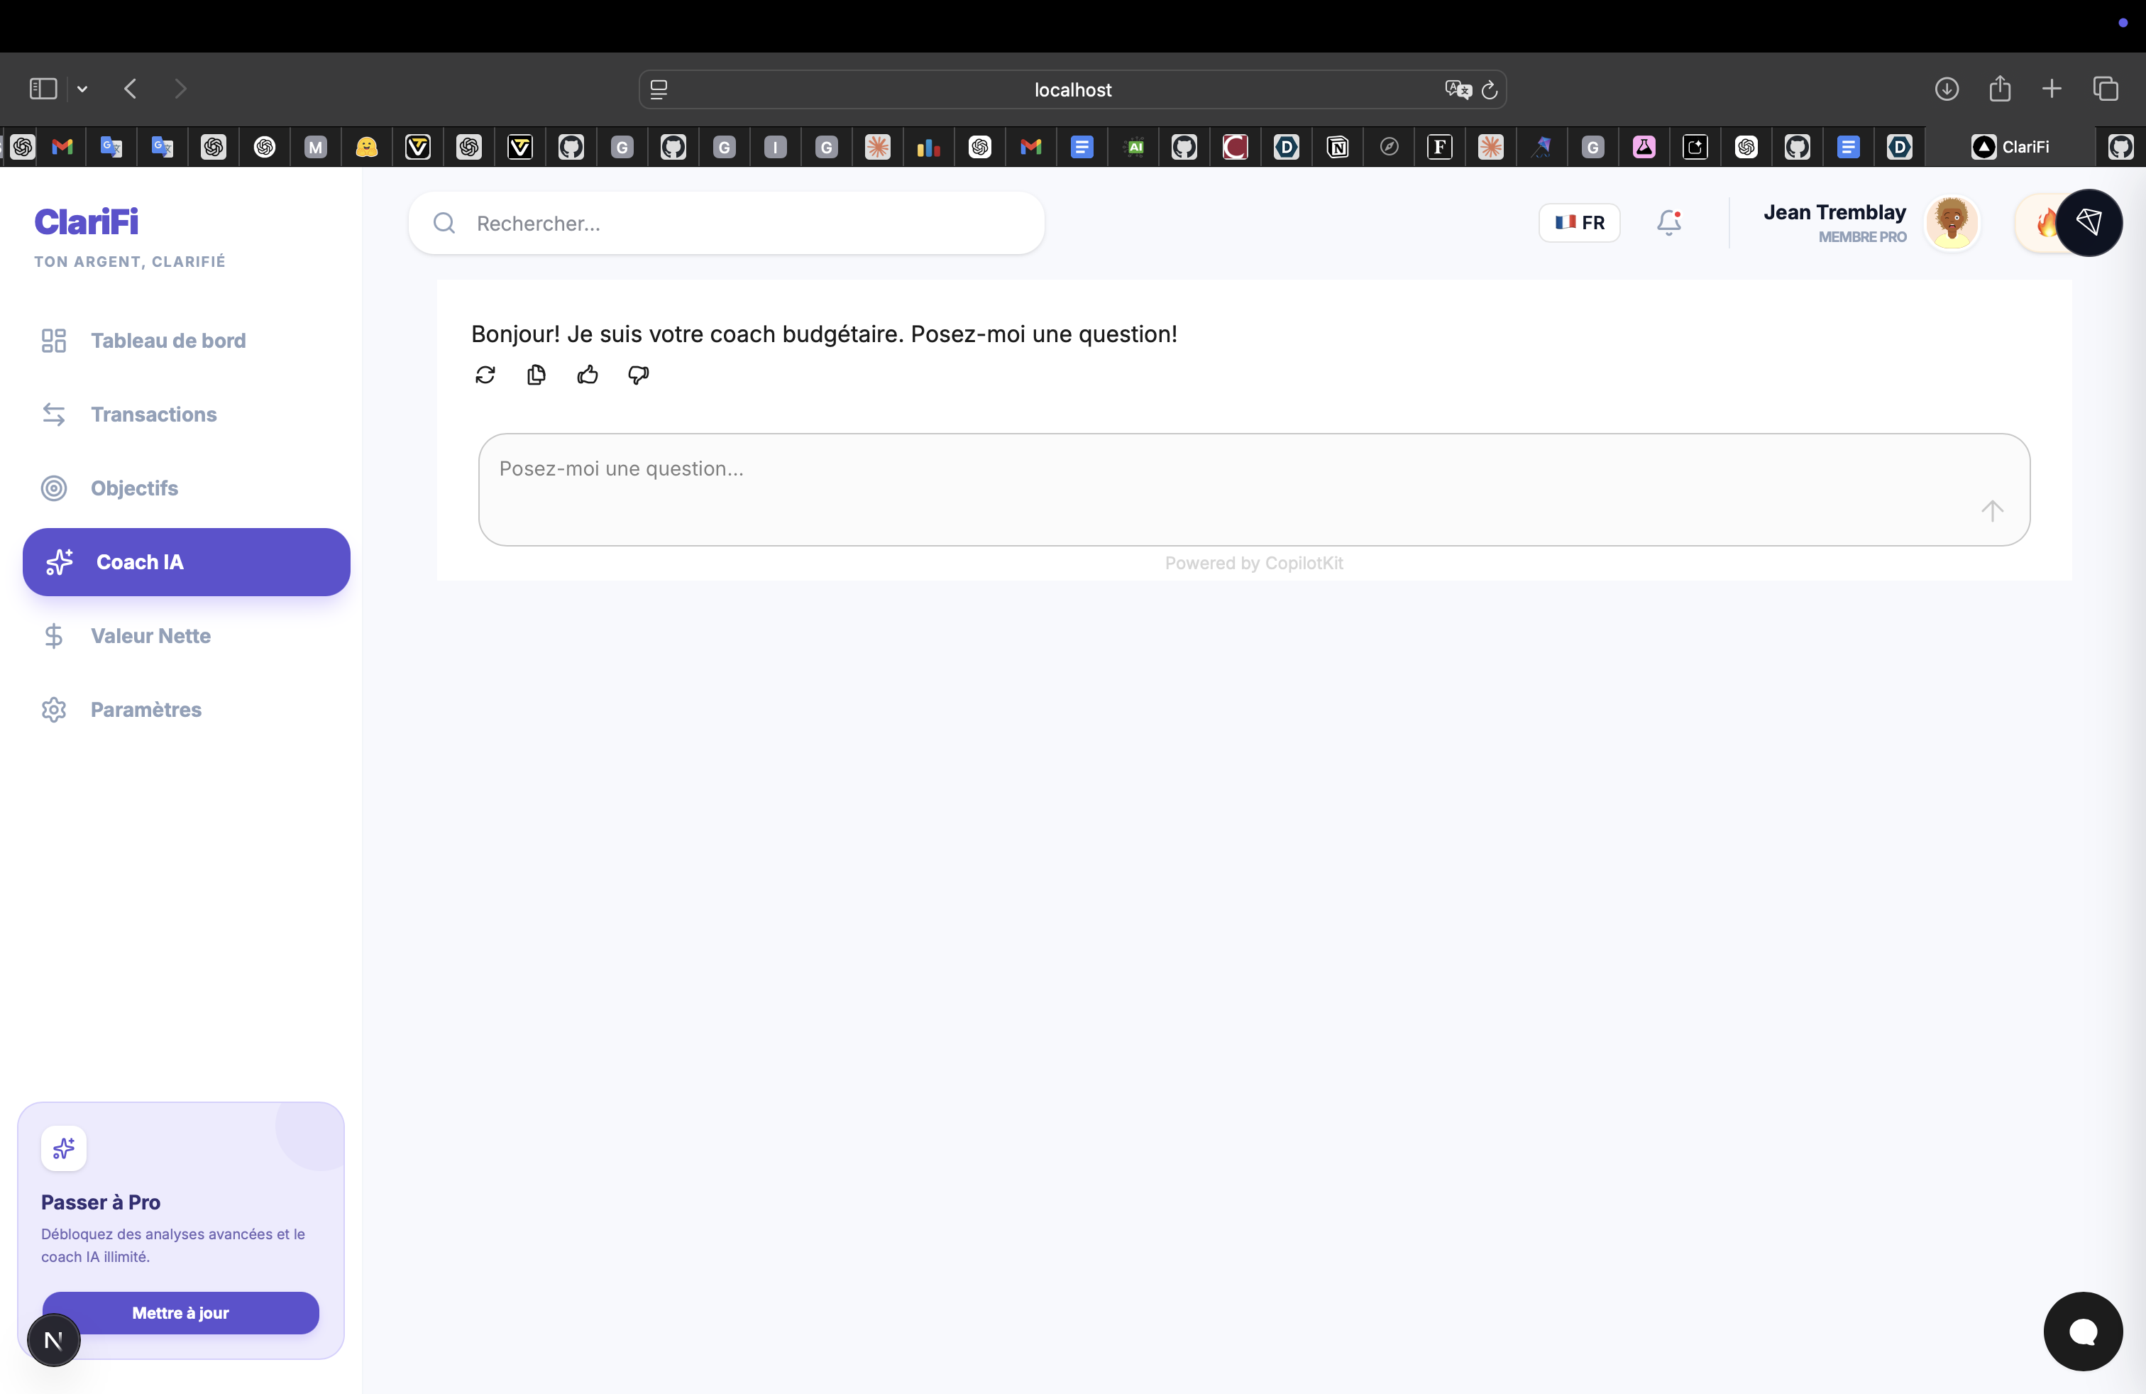Click the dark paper-plane icon top right
This screenshot has width=2146, height=1394.
2089,222
